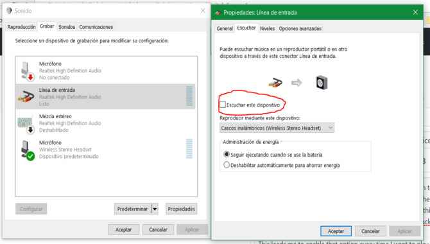Image resolution: width=430 pixels, height=244 pixels.
Task: Open the General tab in properties
Action: click(x=225, y=28)
